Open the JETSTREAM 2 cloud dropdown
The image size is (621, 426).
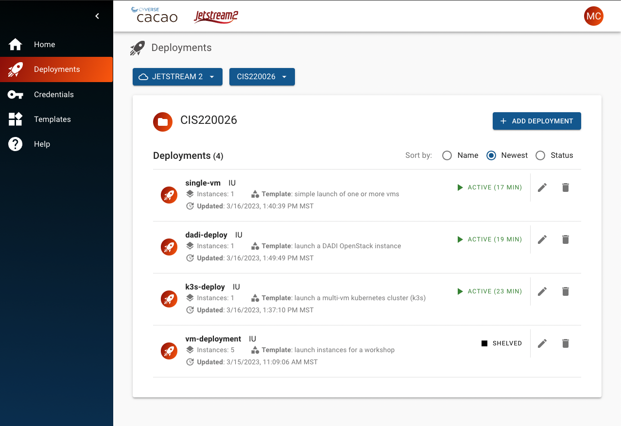177,77
